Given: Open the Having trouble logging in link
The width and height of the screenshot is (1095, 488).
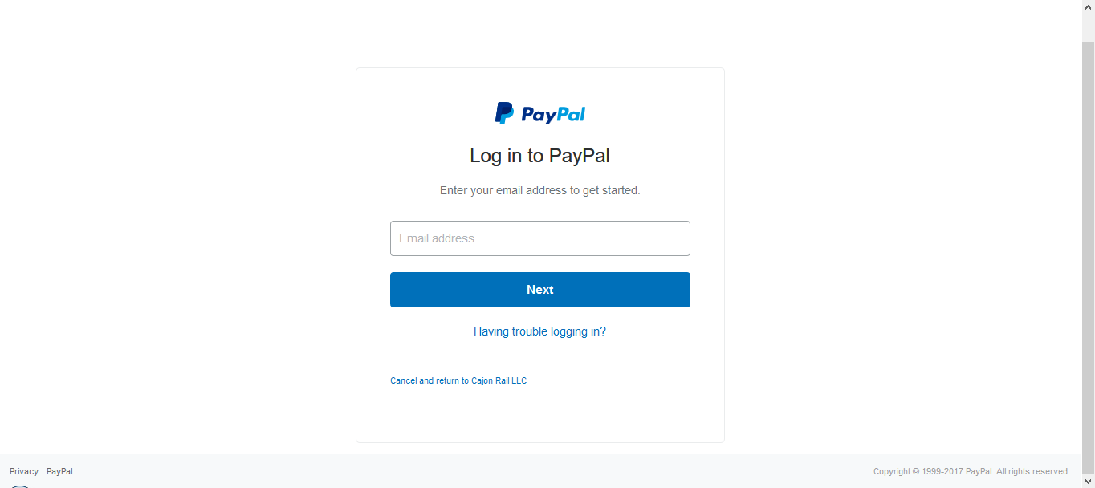Looking at the screenshot, I should tap(539, 331).
